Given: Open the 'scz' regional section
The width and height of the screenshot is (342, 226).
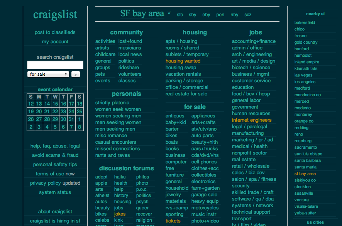Looking at the screenshot, I should [248, 15].
